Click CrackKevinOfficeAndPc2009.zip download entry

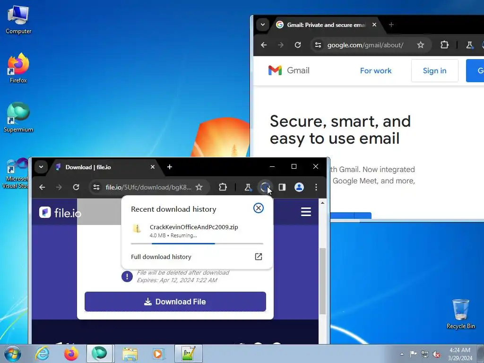197,231
